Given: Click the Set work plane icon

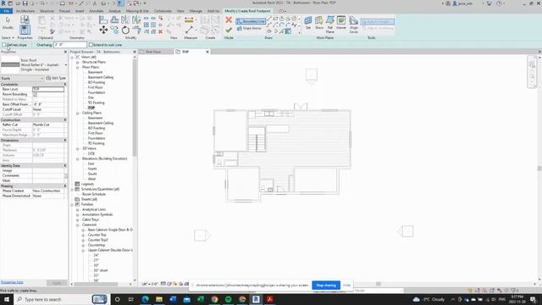Looking at the screenshot, I should pos(307,23).
